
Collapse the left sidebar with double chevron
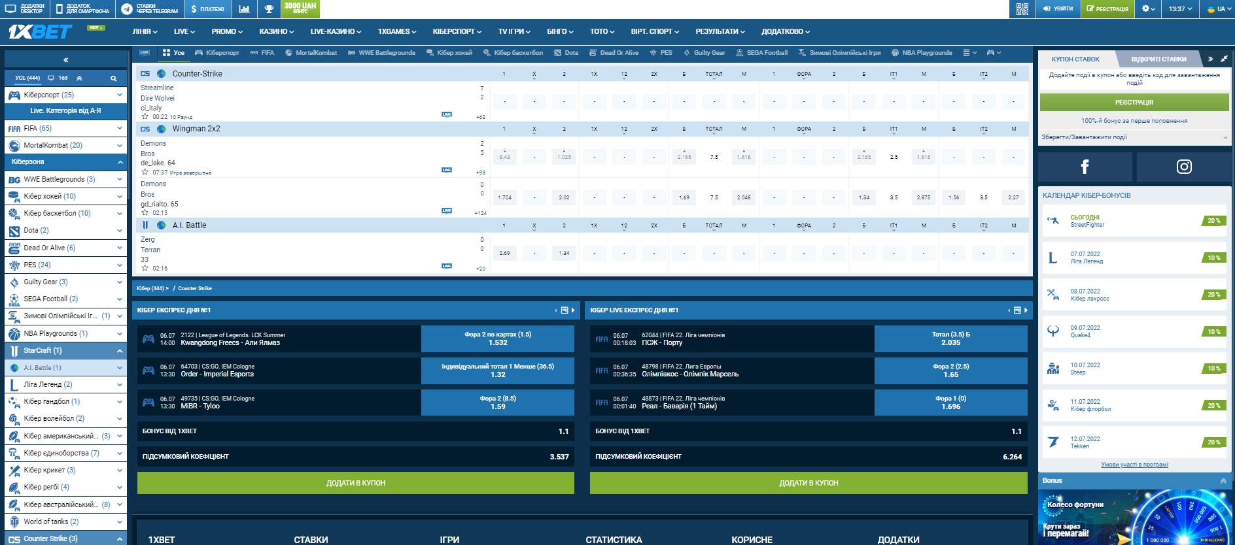(65, 60)
